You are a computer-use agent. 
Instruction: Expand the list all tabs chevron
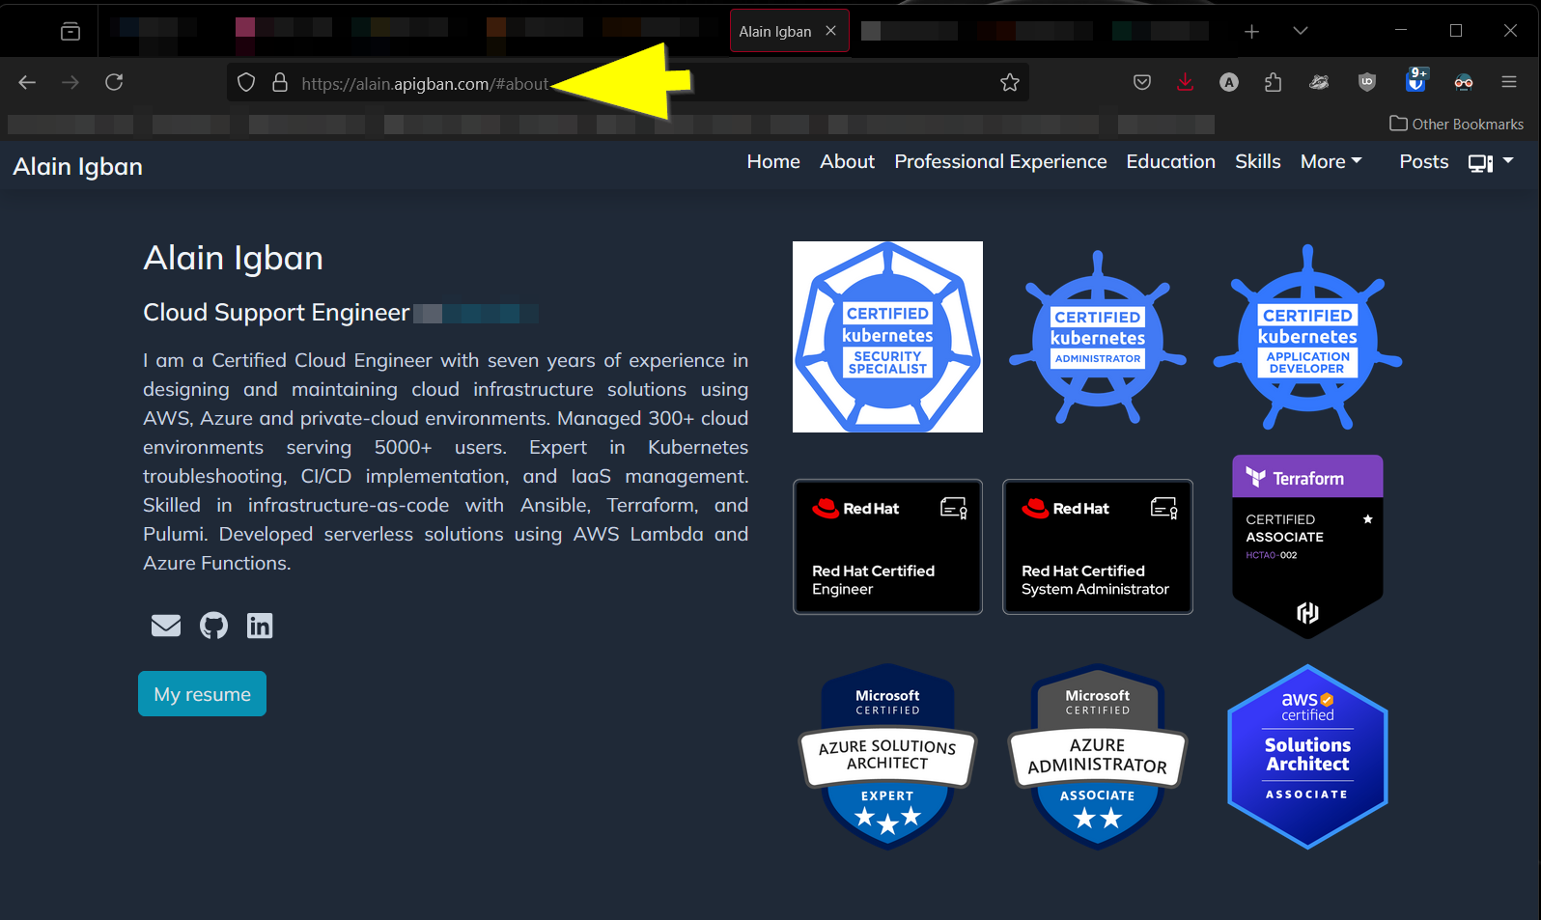(x=1301, y=31)
